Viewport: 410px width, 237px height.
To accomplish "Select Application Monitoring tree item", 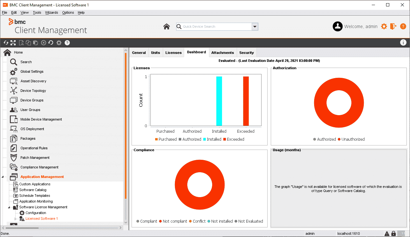I will [36, 201].
